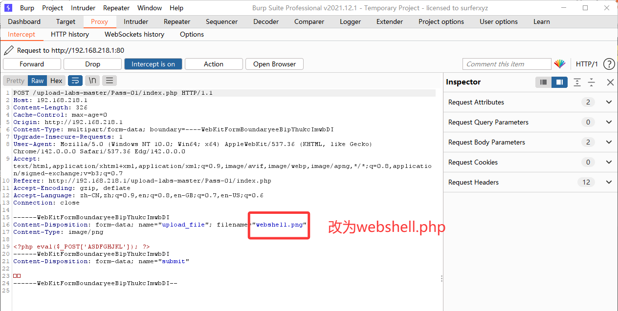Click the Inspector panel divider handle dots
Viewport: 618px width, 311px height.
coord(441,278)
